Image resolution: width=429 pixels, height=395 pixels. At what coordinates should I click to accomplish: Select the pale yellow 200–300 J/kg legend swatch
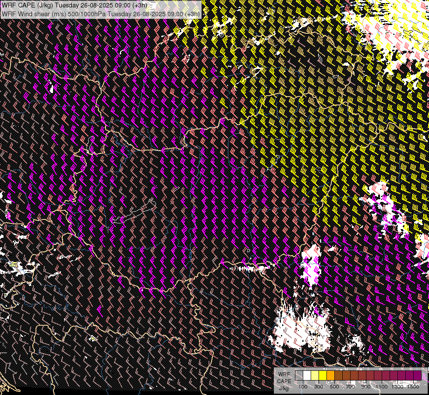pos(315,376)
